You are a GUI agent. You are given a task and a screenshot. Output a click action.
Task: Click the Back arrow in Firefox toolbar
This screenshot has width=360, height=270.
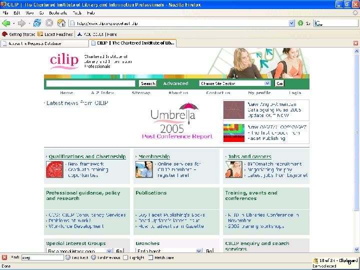click(x=6, y=23)
